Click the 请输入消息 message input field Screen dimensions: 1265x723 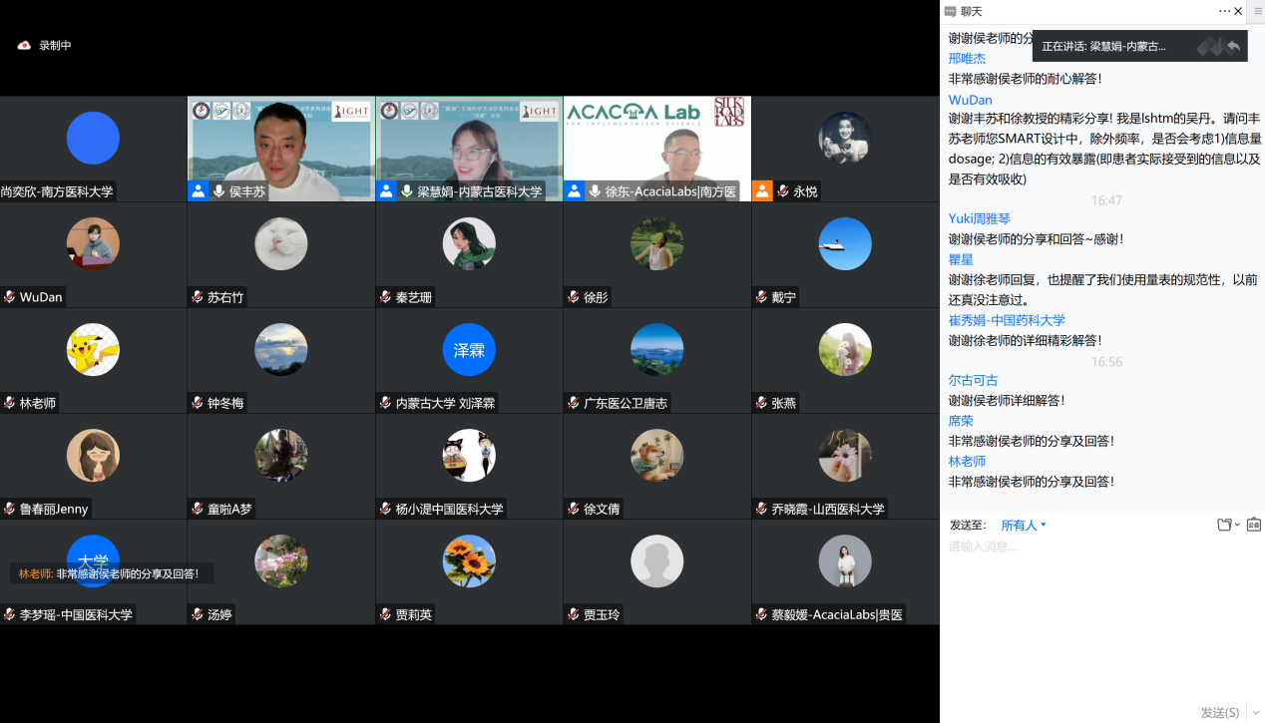(1097, 598)
